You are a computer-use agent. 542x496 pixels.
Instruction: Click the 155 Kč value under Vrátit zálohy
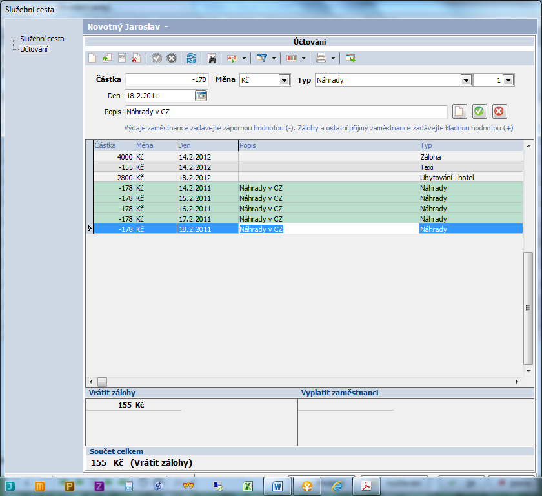[x=131, y=405]
